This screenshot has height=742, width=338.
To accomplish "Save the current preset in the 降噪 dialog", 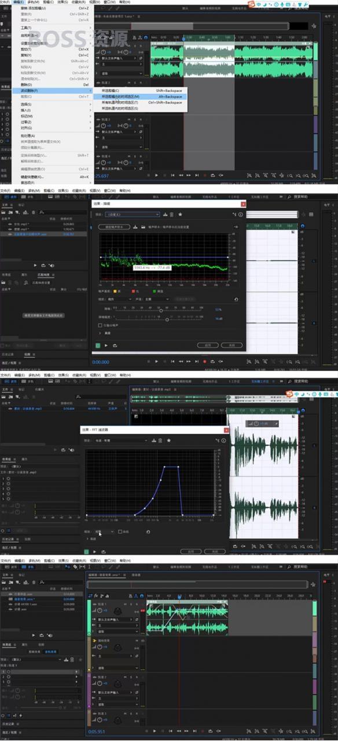I will click(165, 214).
